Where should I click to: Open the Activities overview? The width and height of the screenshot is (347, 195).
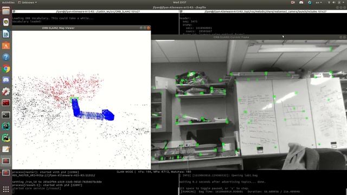pyautogui.click(x=8, y=2)
